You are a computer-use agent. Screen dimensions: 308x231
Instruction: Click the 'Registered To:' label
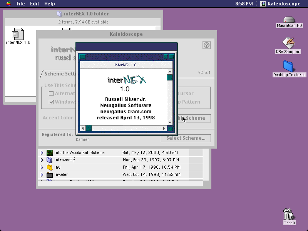(x=57, y=134)
